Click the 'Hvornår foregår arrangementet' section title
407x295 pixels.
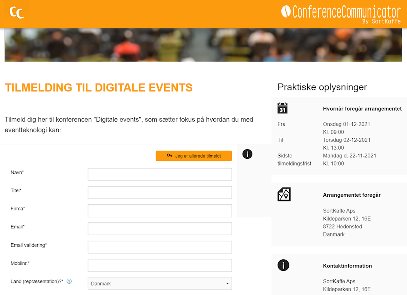click(362, 109)
